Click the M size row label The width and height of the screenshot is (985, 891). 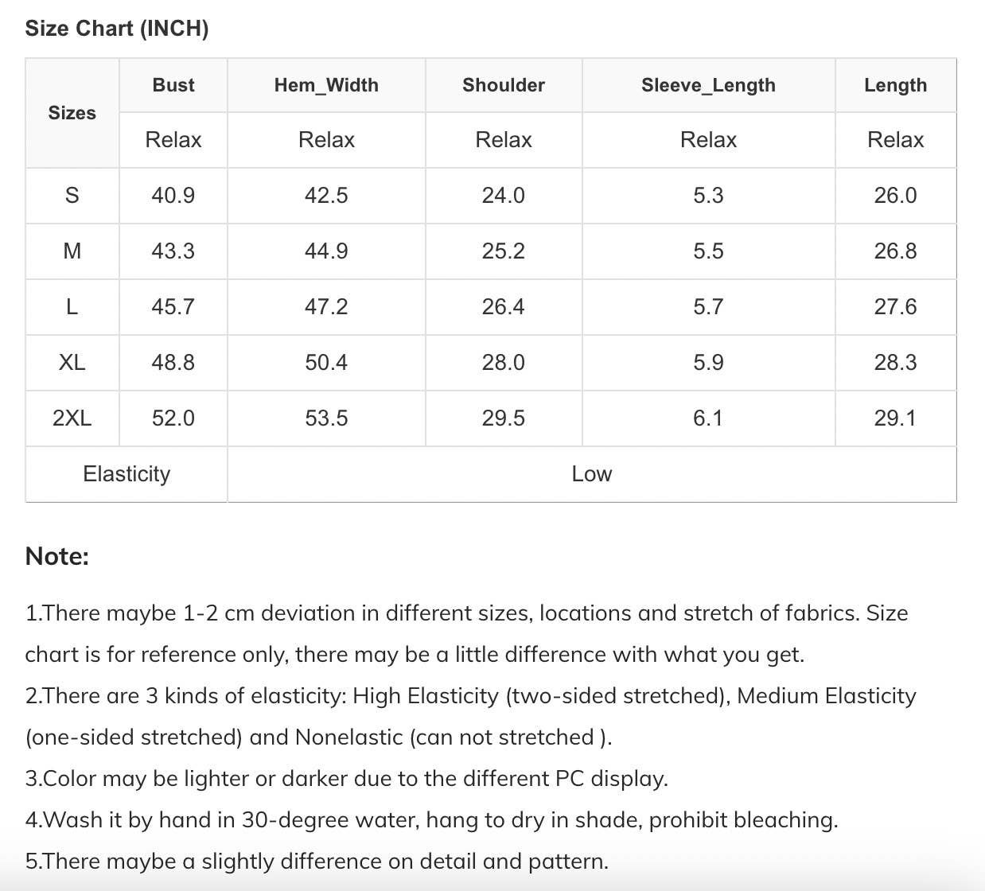[72, 251]
